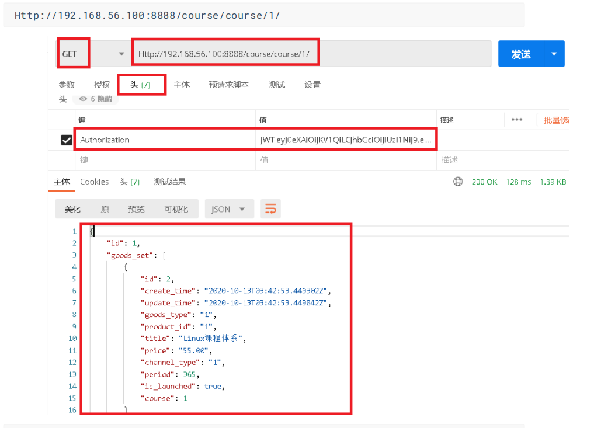The height and width of the screenshot is (428, 601).
Task: Click the "Linux课程体系" title value
Action: (210, 338)
